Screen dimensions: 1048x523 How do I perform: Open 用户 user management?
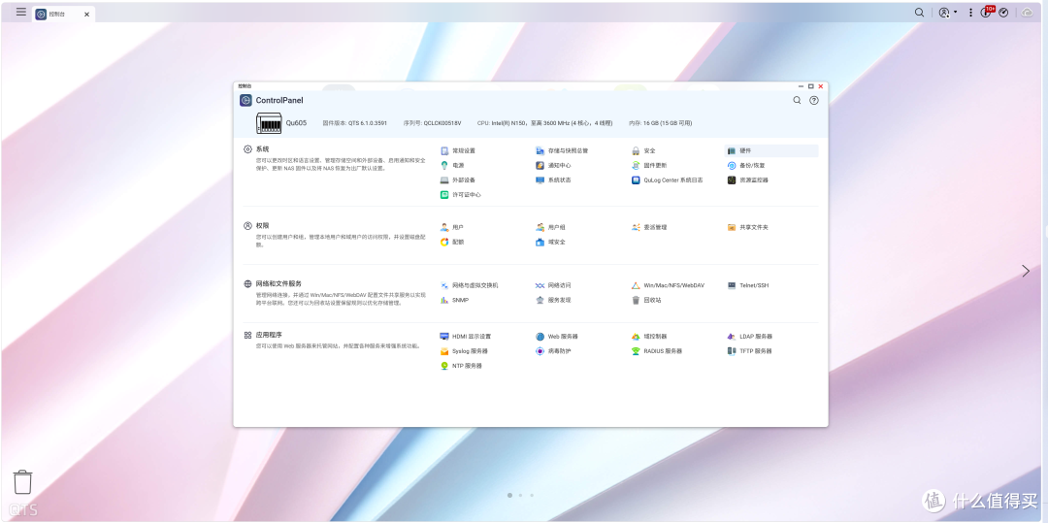pyautogui.click(x=452, y=227)
